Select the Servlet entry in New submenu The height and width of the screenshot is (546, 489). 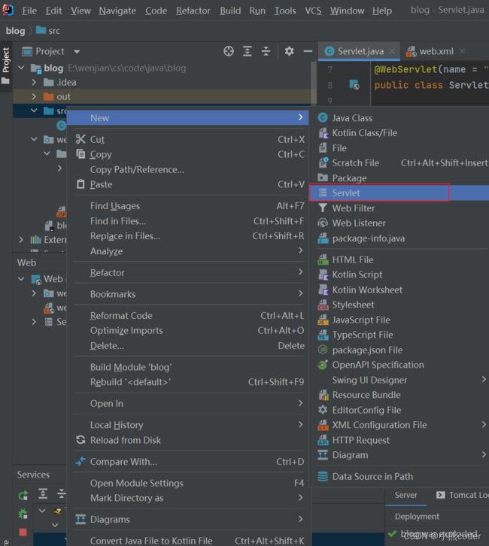pyautogui.click(x=399, y=193)
